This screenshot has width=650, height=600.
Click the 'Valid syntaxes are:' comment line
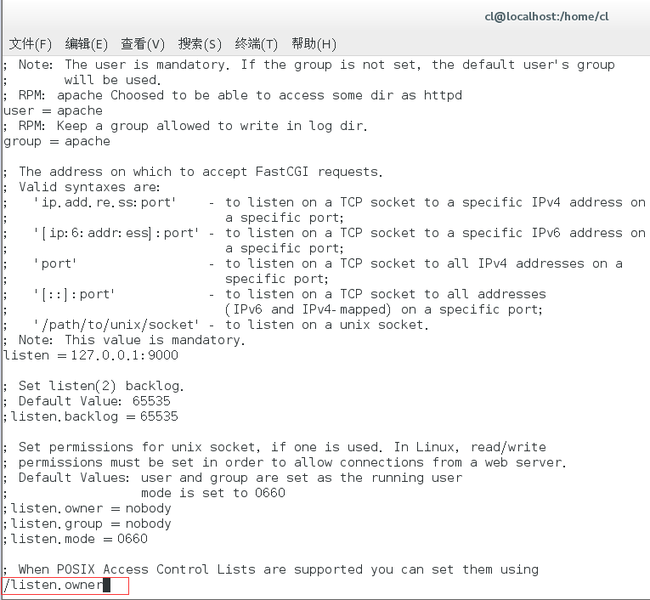tap(89, 187)
